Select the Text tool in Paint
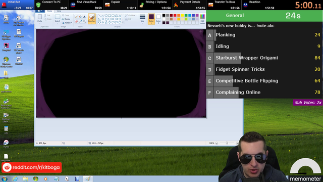323x182 pixels. point(84,17)
